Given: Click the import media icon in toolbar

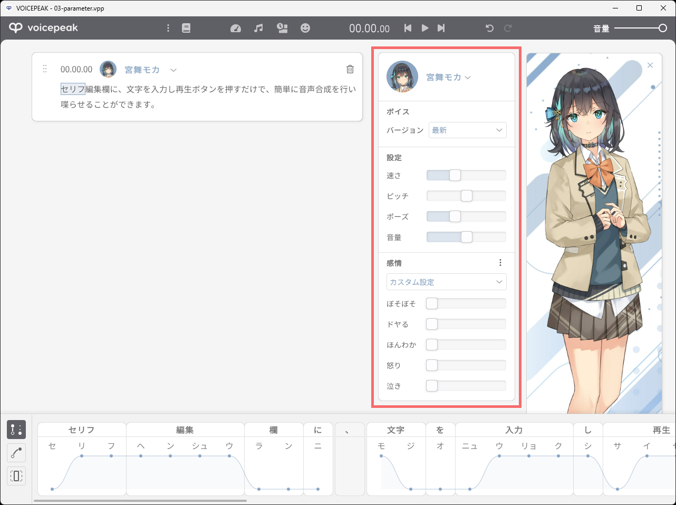Looking at the screenshot, I should (x=282, y=28).
